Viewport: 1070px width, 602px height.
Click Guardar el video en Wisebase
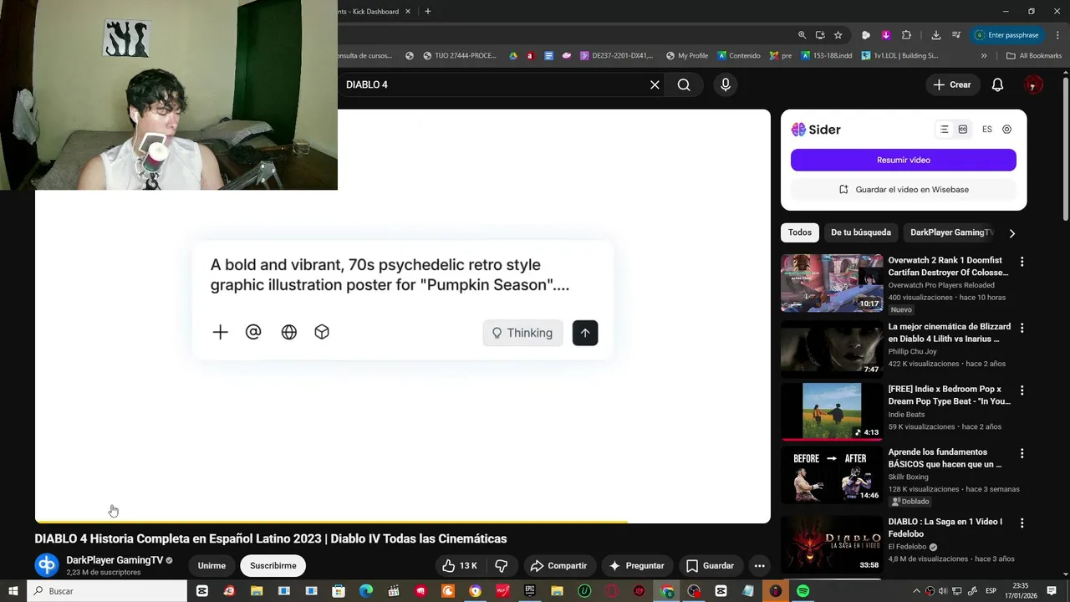[x=904, y=190]
